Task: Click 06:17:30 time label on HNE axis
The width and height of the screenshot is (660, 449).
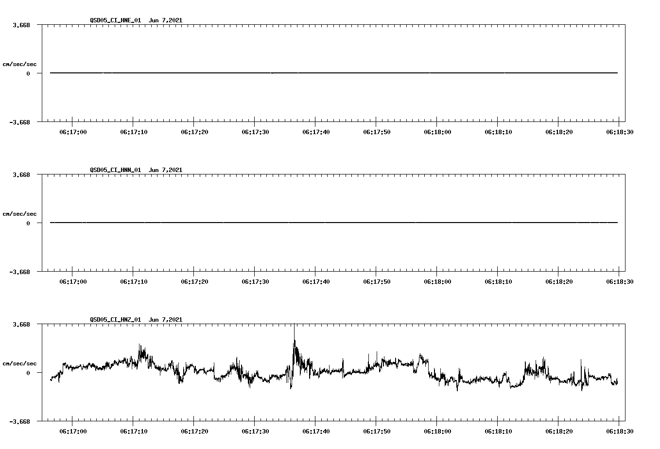Action: click(x=255, y=132)
